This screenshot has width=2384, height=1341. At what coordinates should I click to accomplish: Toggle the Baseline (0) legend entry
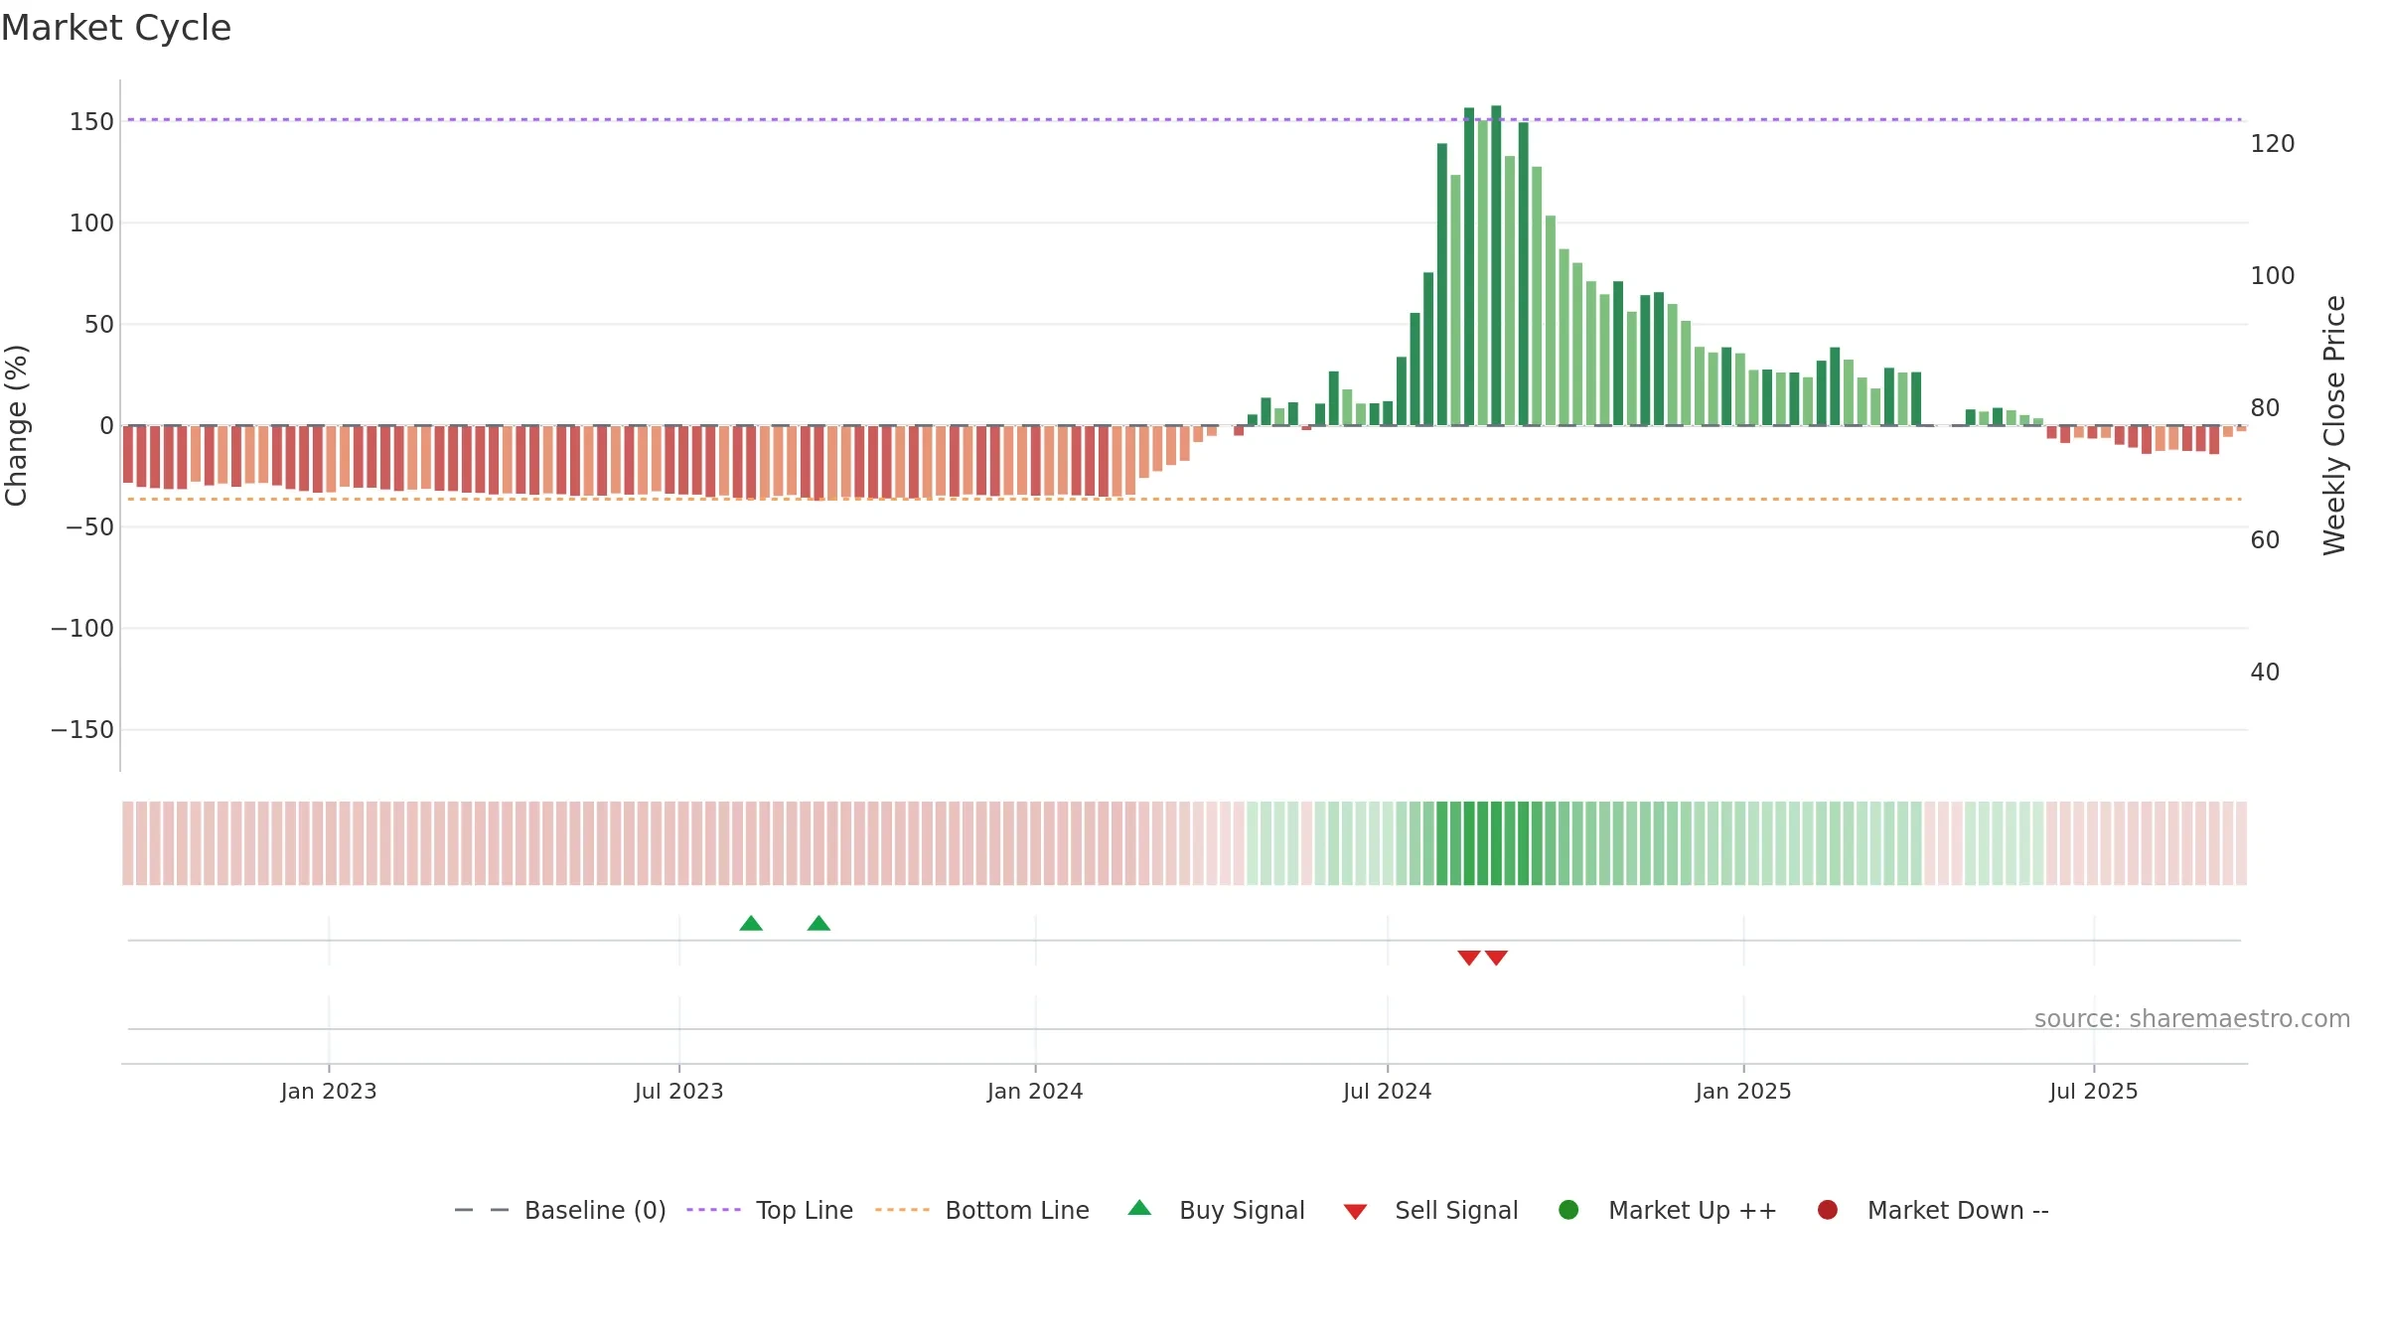pyautogui.click(x=560, y=1210)
